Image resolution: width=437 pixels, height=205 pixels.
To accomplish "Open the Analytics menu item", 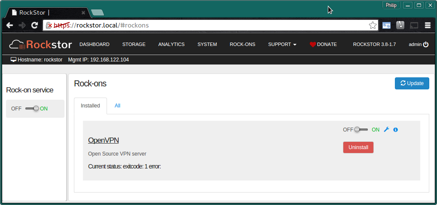I will [x=171, y=44].
